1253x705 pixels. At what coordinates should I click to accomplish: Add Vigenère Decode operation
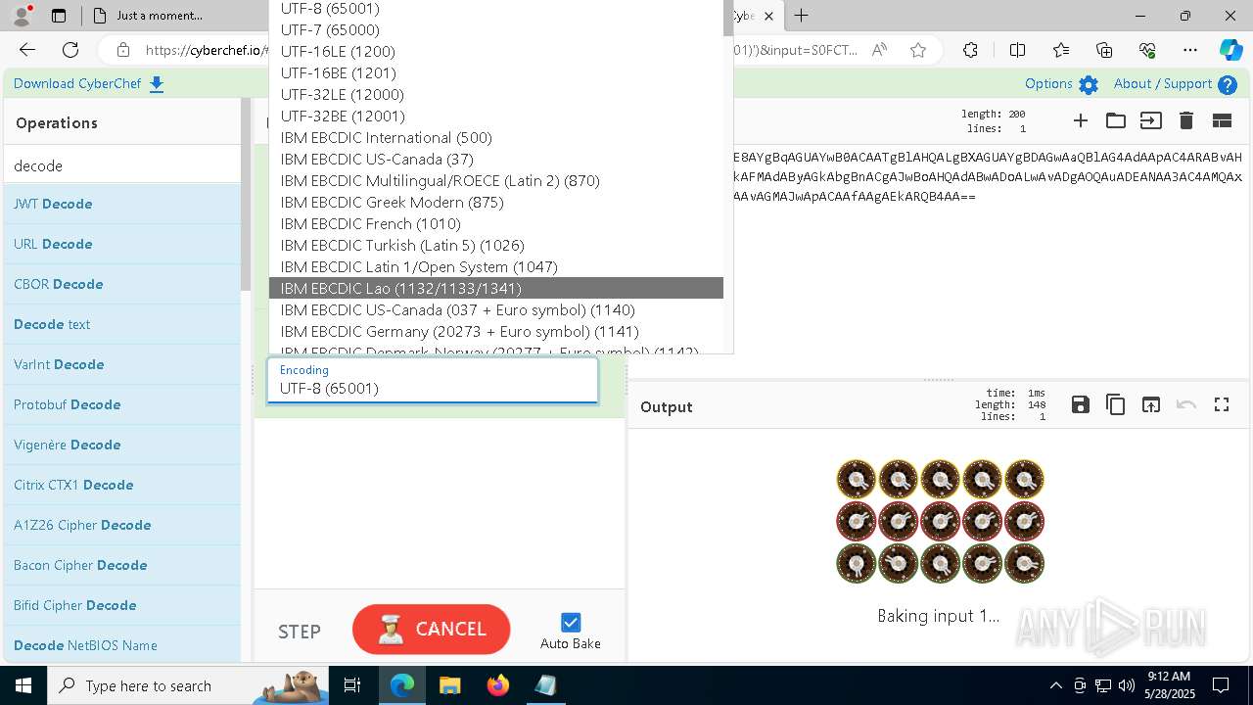coord(122,445)
